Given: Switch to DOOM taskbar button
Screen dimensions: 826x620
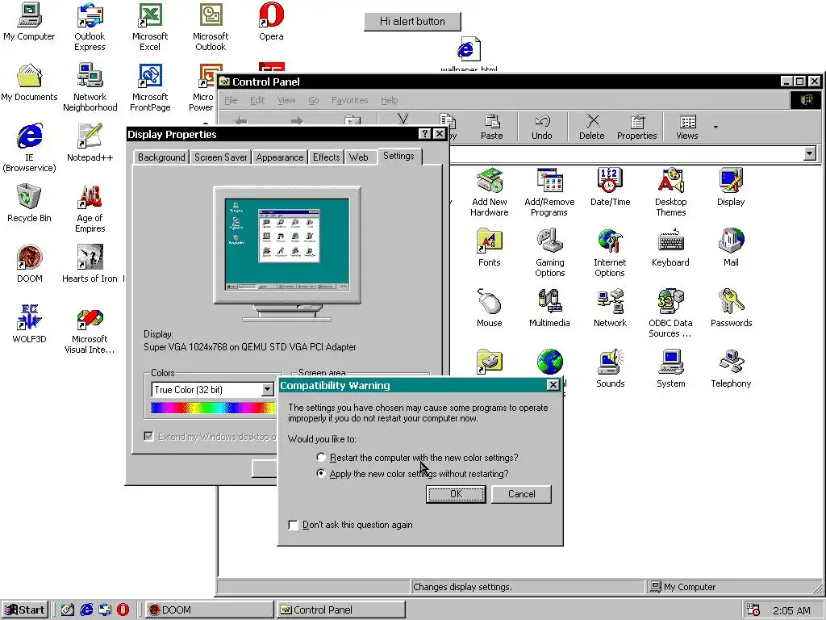Looking at the screenshot, I should point(209,610).
